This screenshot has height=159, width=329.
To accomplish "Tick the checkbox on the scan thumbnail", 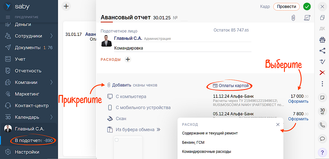I will (117, 140).
